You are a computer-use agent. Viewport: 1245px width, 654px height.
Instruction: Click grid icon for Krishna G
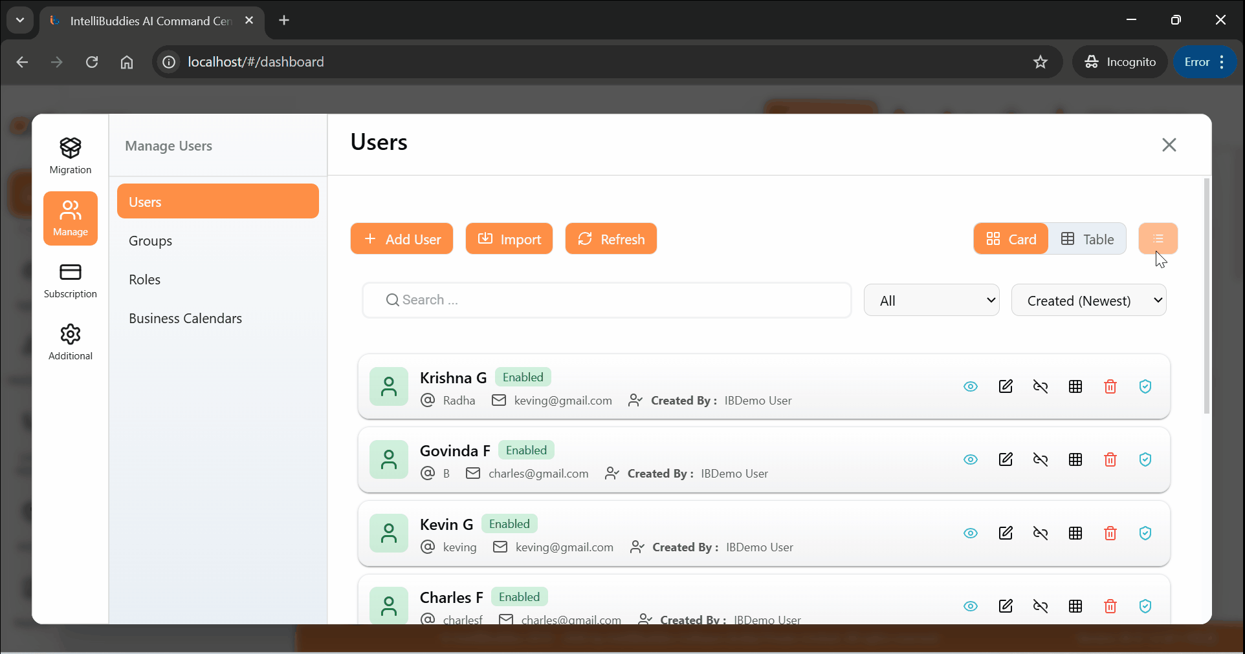(1075, 386)
